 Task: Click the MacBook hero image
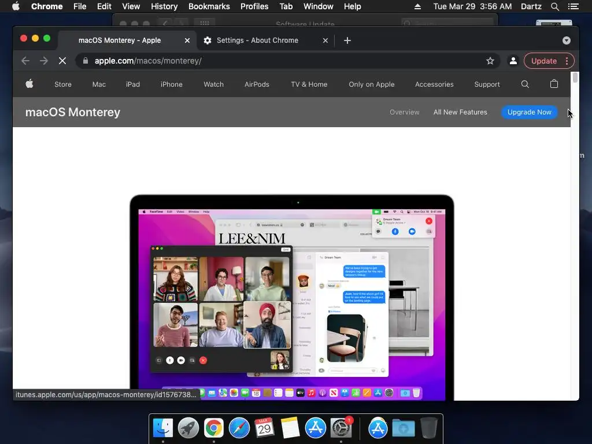coord(292,298)
